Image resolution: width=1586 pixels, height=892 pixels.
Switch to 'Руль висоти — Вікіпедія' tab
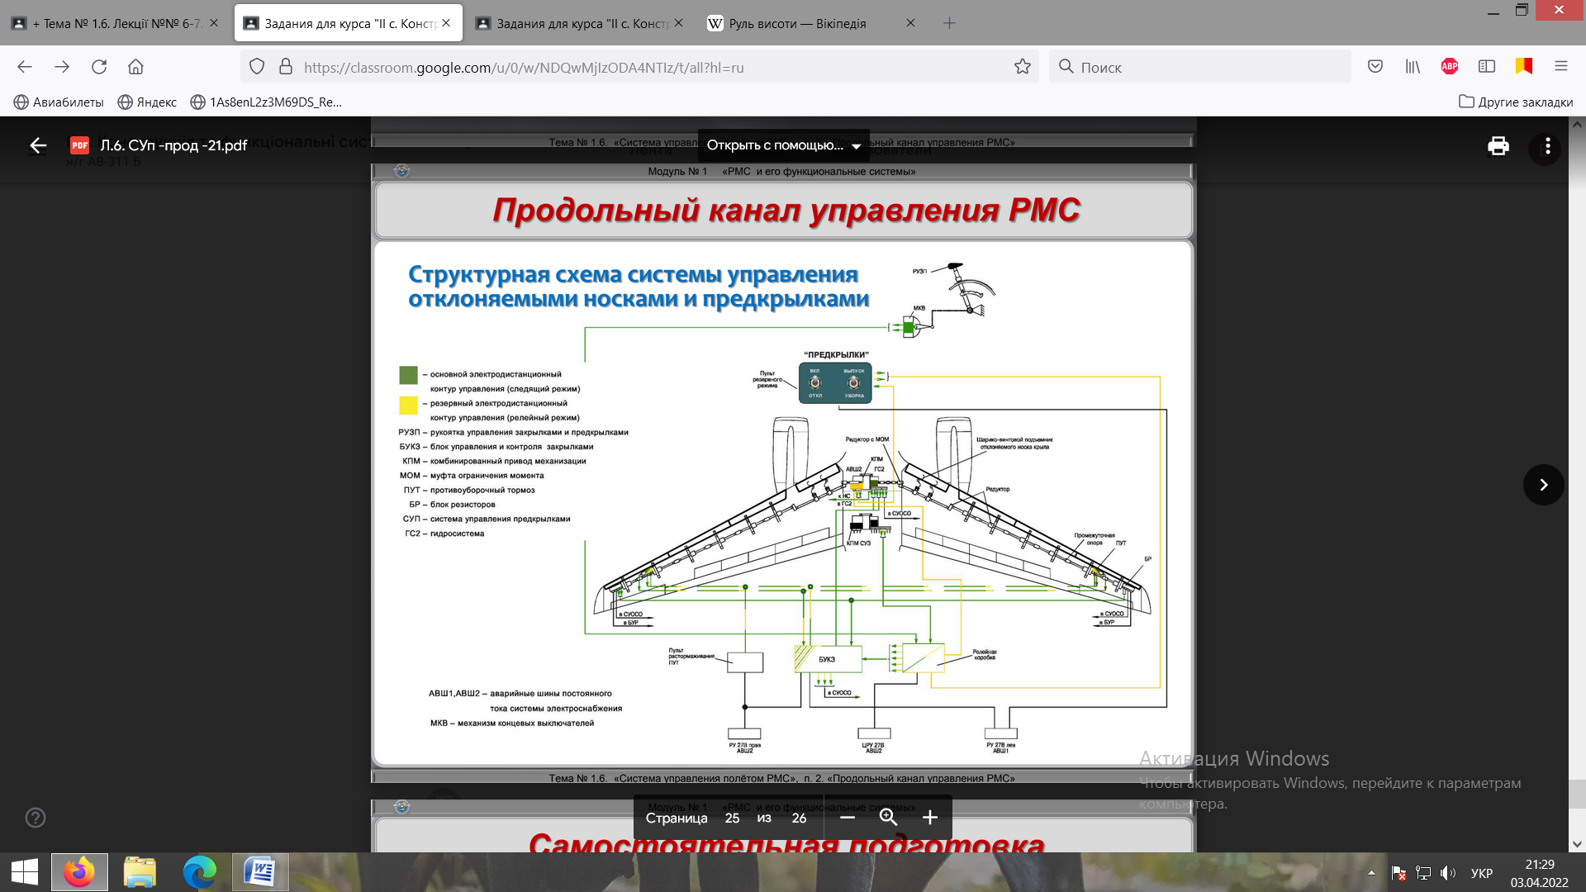click(x=797, y=23)
